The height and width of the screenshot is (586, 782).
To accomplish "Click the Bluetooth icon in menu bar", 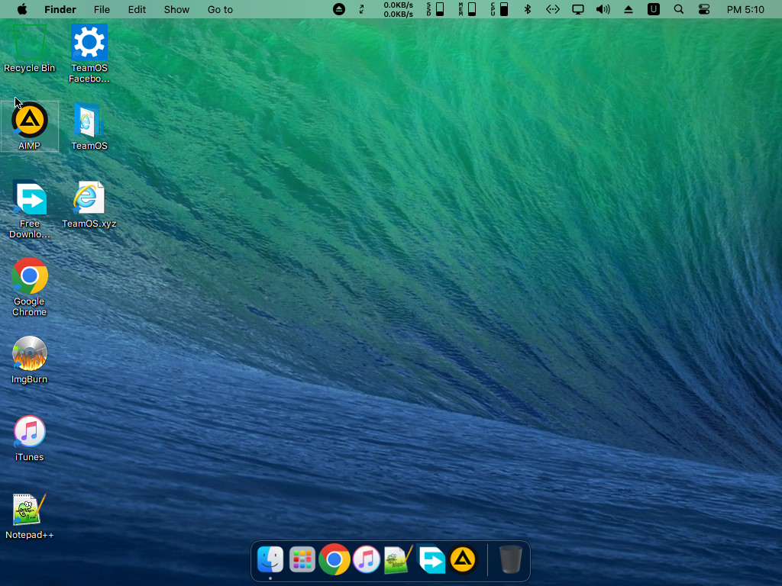I will click(528, 9).
